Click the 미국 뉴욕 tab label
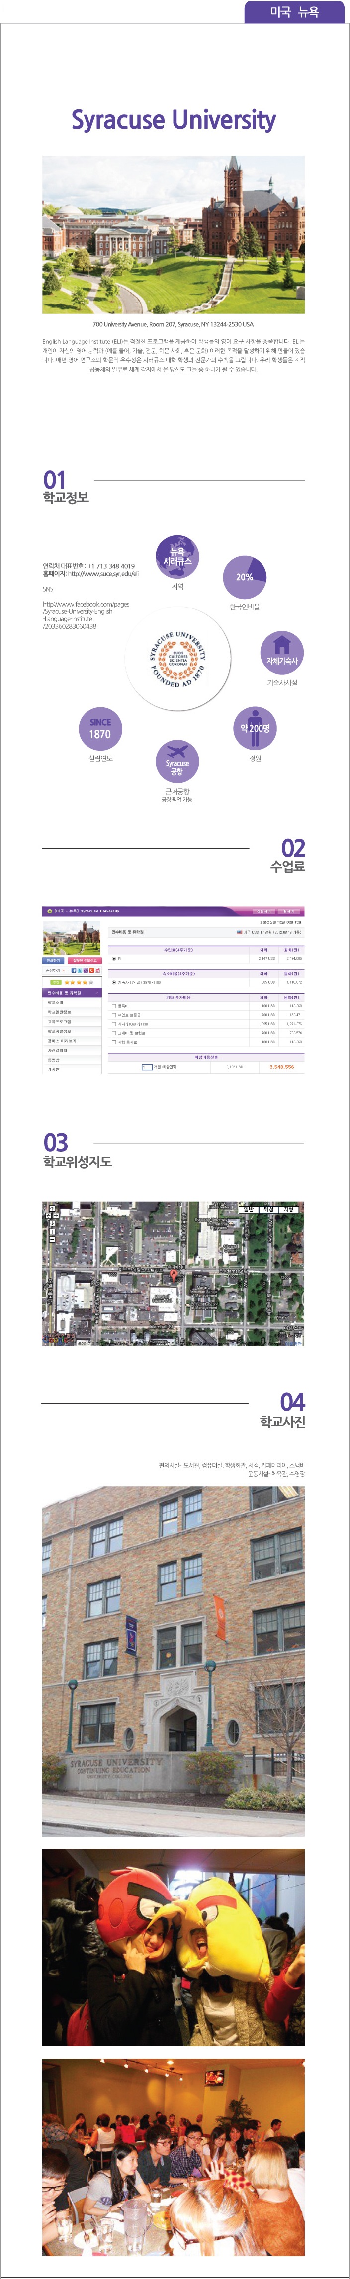Viewport: 350px width, 2279px height. coord(294,11)
